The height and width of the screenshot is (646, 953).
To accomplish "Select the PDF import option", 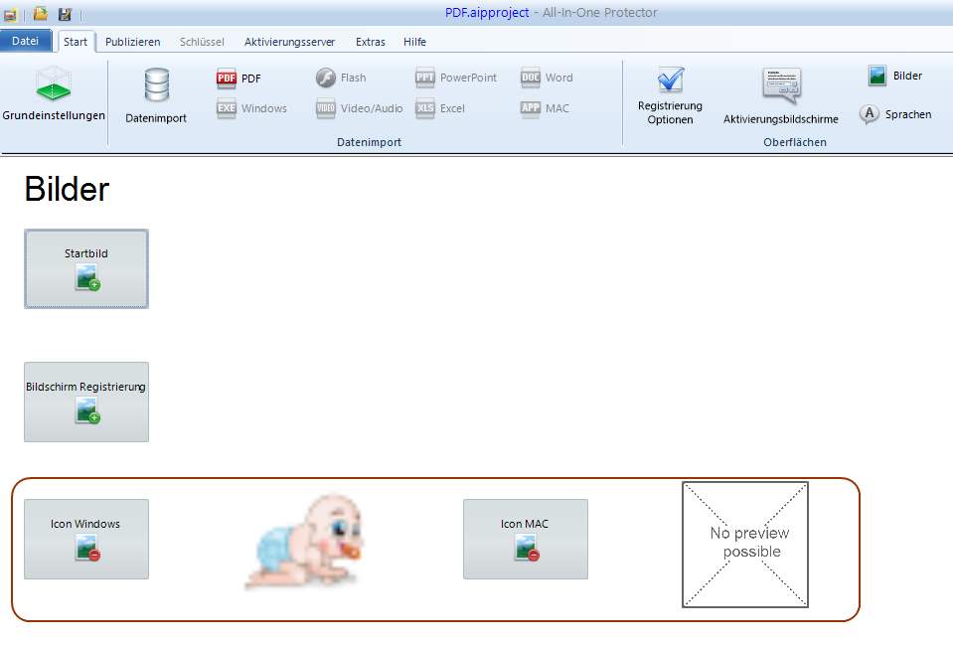I will click(239, 79).
